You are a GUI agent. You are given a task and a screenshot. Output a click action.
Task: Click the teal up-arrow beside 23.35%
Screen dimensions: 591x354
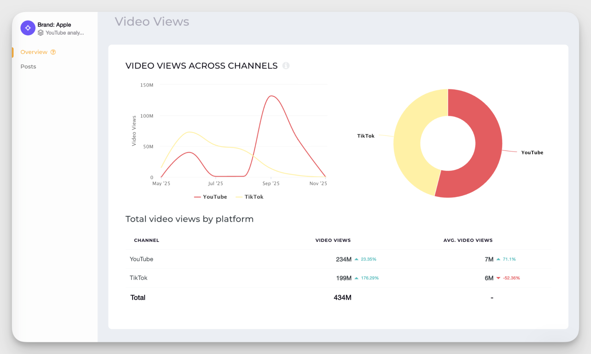[x=356, y=259]
